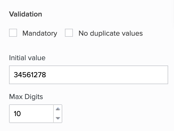Click the 34561278 text in the field
This screenshot has width=174, height=131.
click(x=30, y=75)
